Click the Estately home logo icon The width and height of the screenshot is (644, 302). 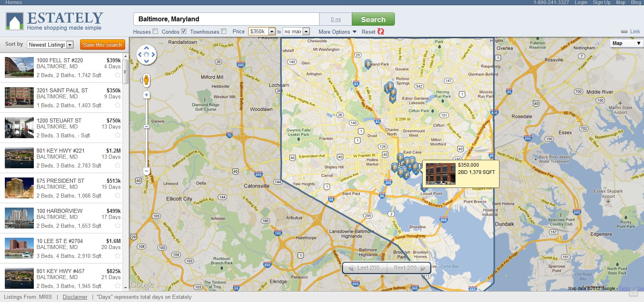14,21
